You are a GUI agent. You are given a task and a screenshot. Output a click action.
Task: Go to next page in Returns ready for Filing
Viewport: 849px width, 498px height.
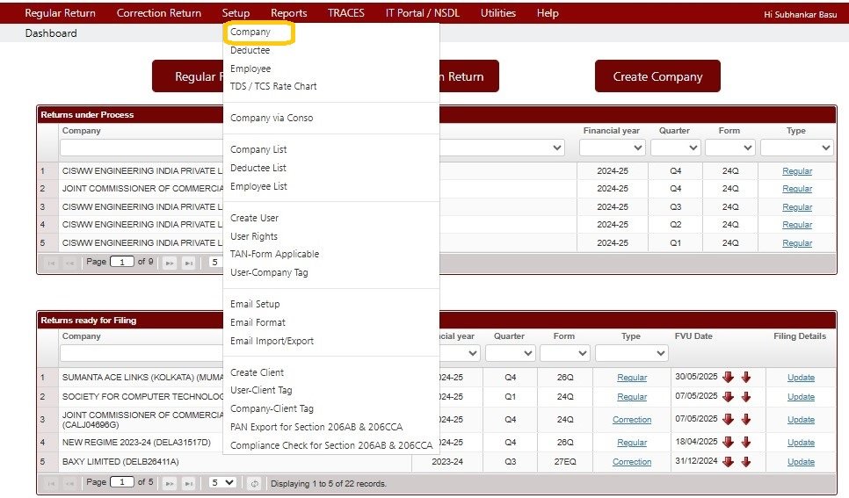click(170, 483)
